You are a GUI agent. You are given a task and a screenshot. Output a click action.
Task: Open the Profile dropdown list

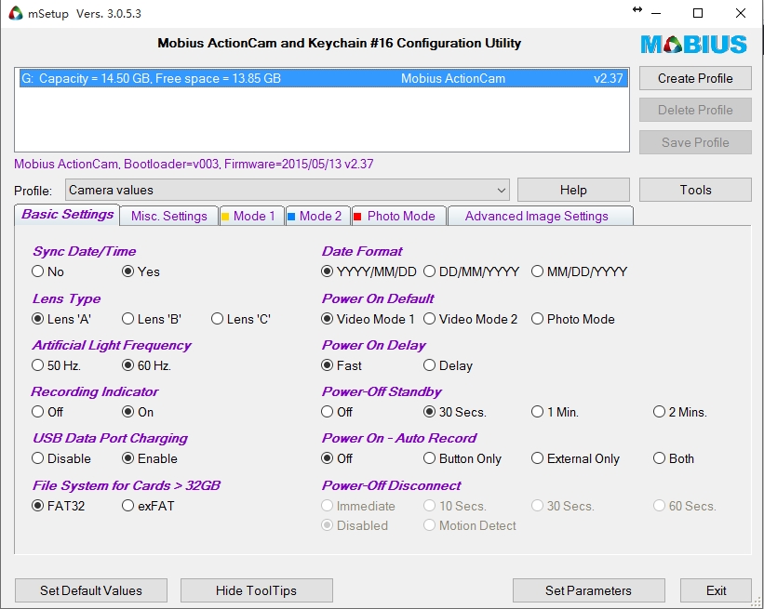coord(288,190)
